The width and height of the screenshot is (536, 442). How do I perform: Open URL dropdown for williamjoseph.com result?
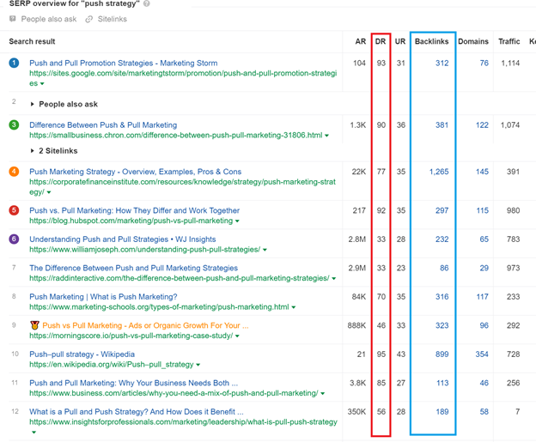[265, 250]
